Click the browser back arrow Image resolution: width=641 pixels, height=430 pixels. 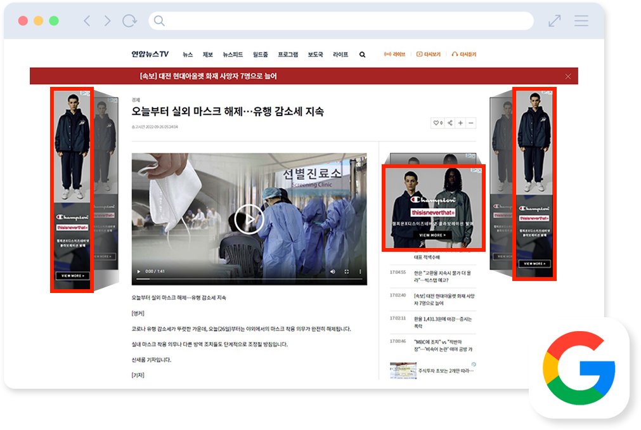(x=87, y=21)
